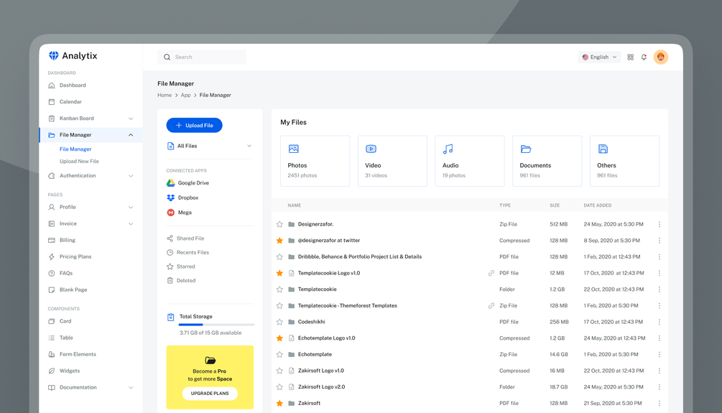
Task: Star the Designerzafor. folder
Action: click(x=279, y=224)
